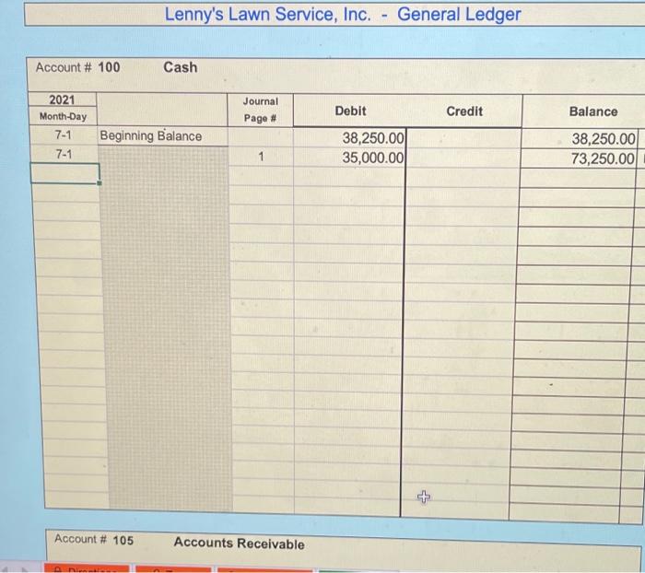Click the Accounts Receivable account name
The image size is (645, 573).
point(239,543)
